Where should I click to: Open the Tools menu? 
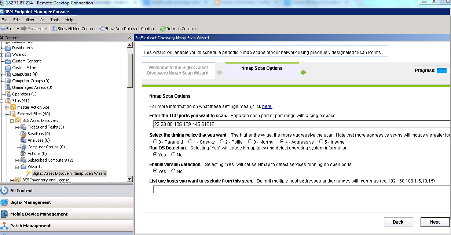tap(55, 20)
